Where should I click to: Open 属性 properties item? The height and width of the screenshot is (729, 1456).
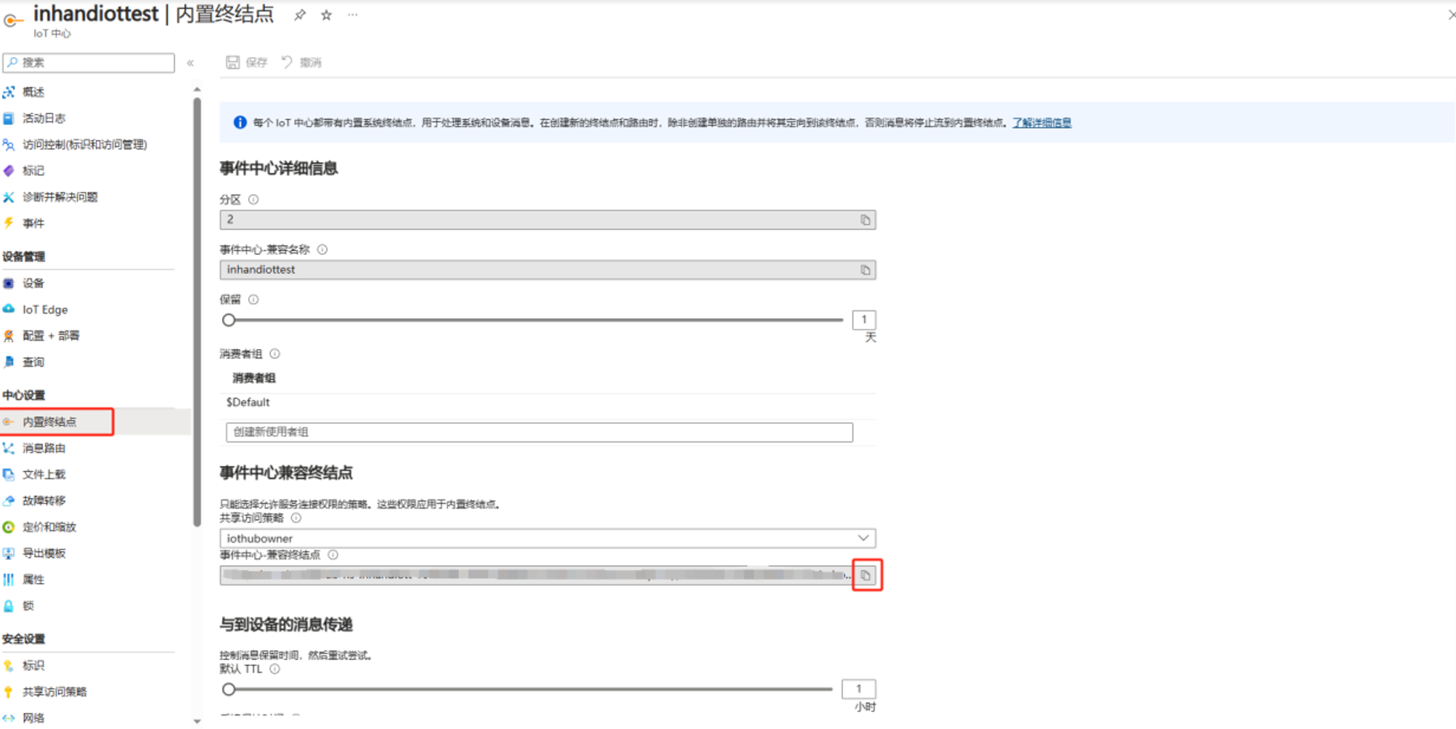[x=33, y=580]
